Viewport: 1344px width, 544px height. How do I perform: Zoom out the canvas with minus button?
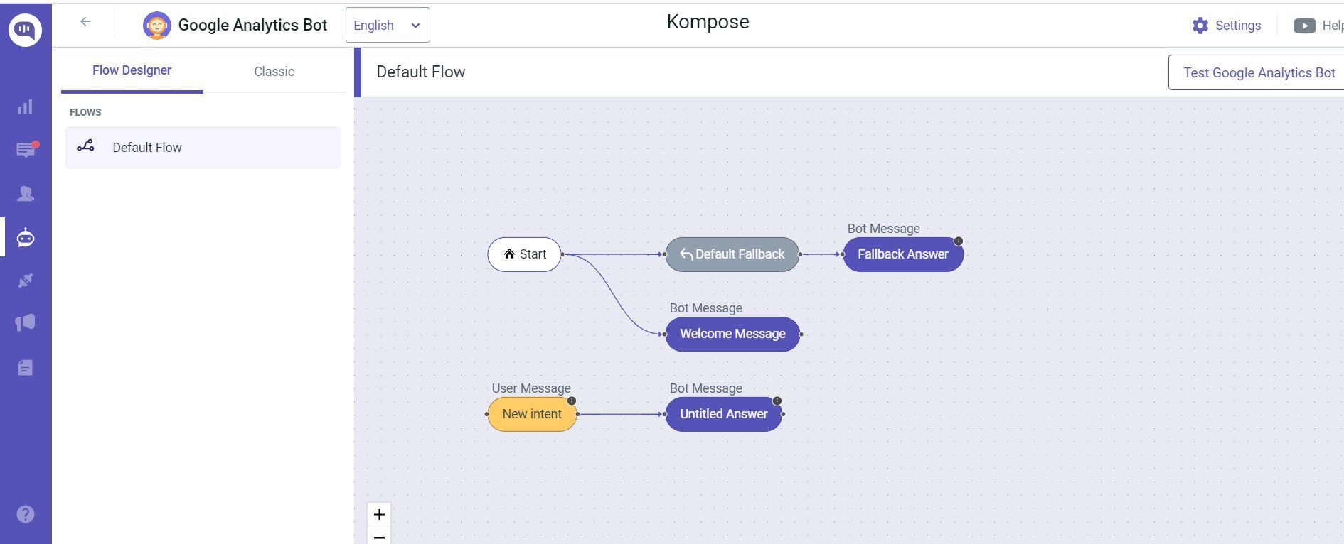point(379,536)
